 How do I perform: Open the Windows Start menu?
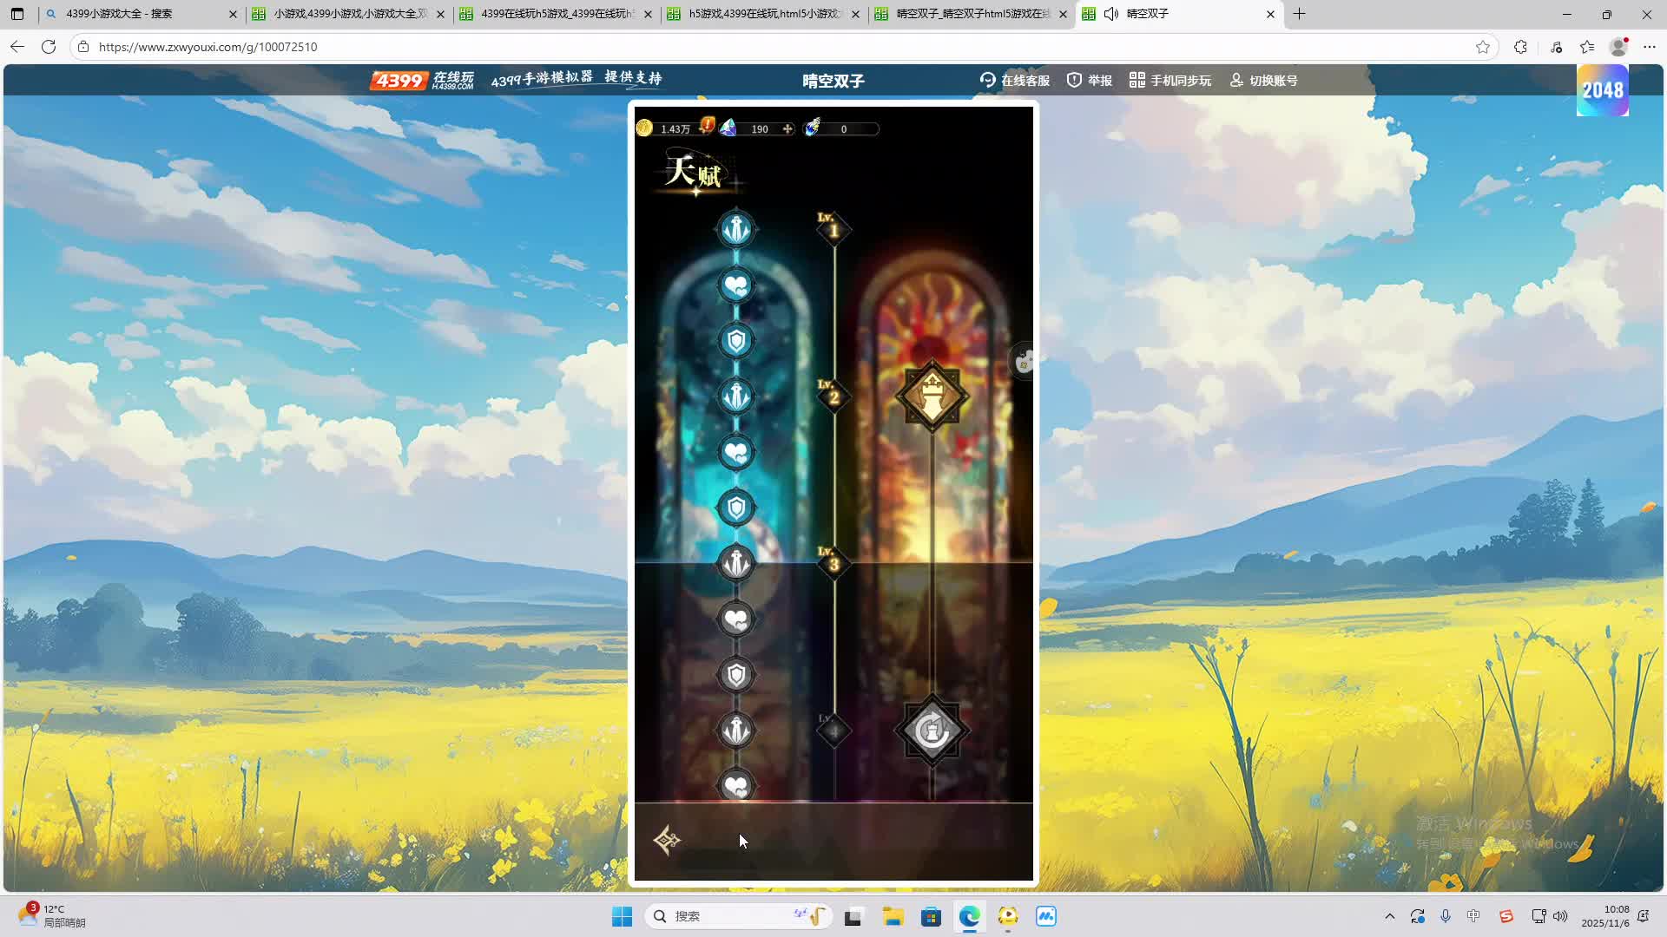coord(622,916)
